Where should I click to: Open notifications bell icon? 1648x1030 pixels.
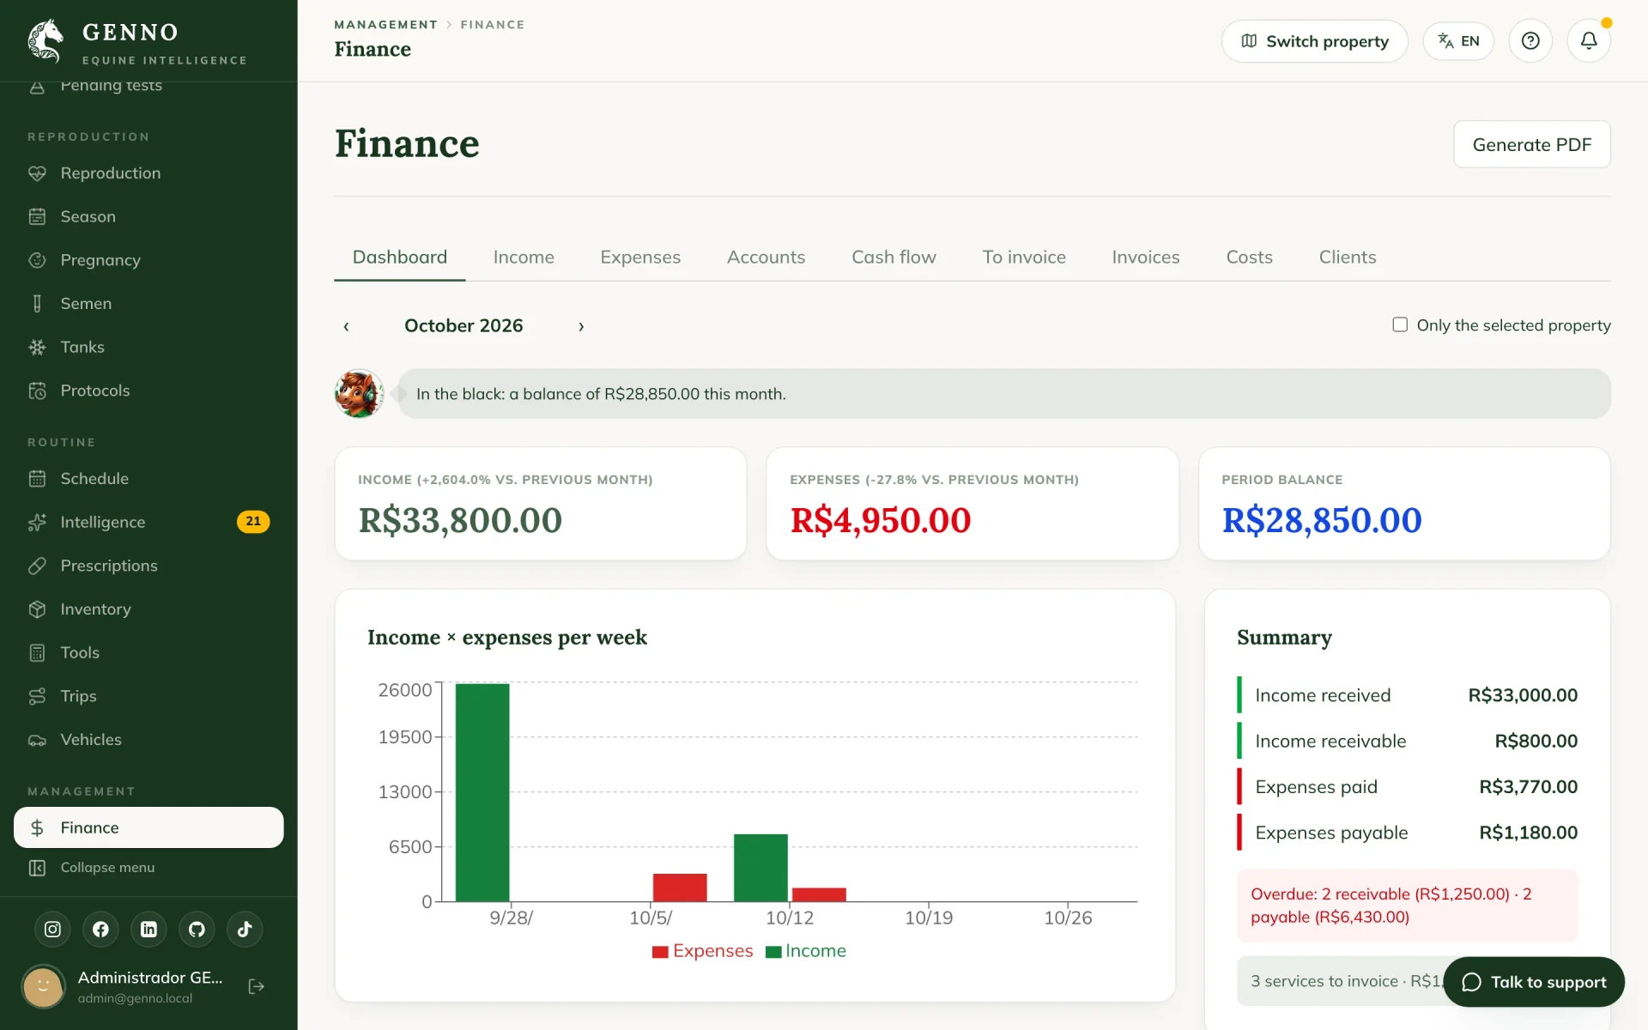pyautogui.click(x=1589, y=40)
